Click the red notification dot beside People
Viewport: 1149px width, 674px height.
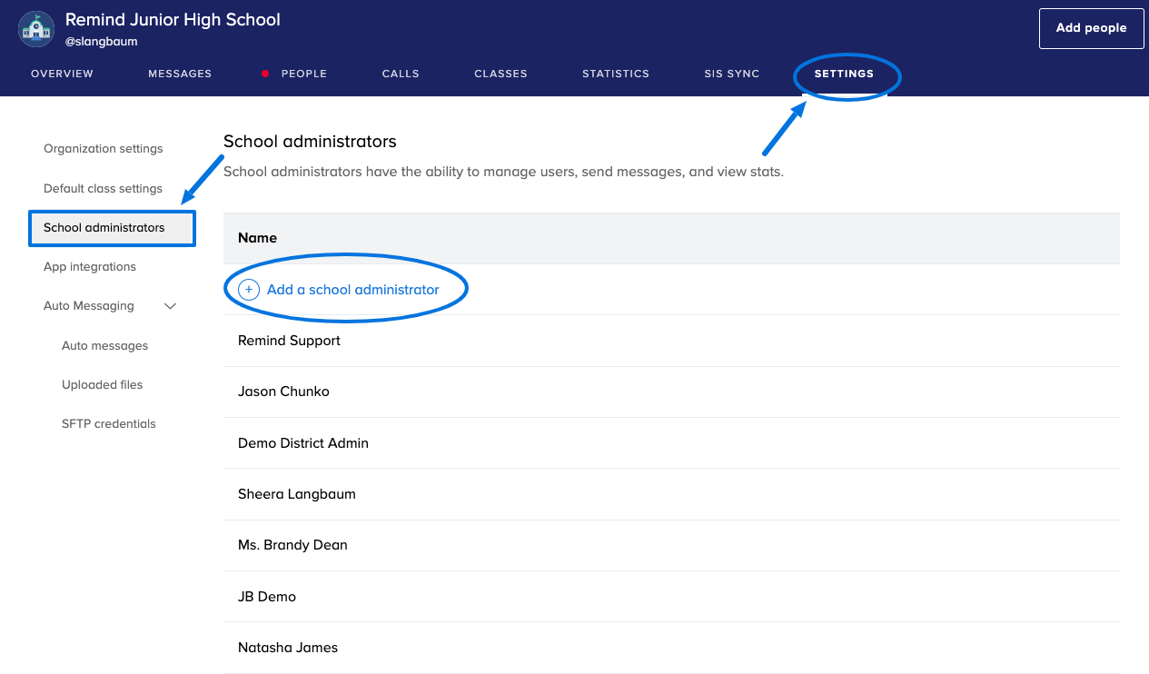265,74
